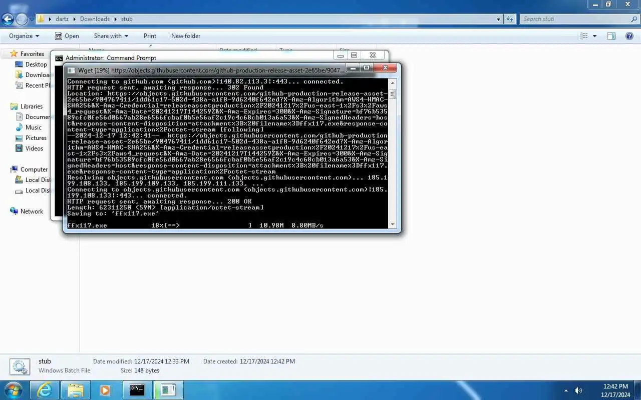This screenshot has width=641, height=400.
Task: Toggle the preview pane icon
Action: point(611,36)
